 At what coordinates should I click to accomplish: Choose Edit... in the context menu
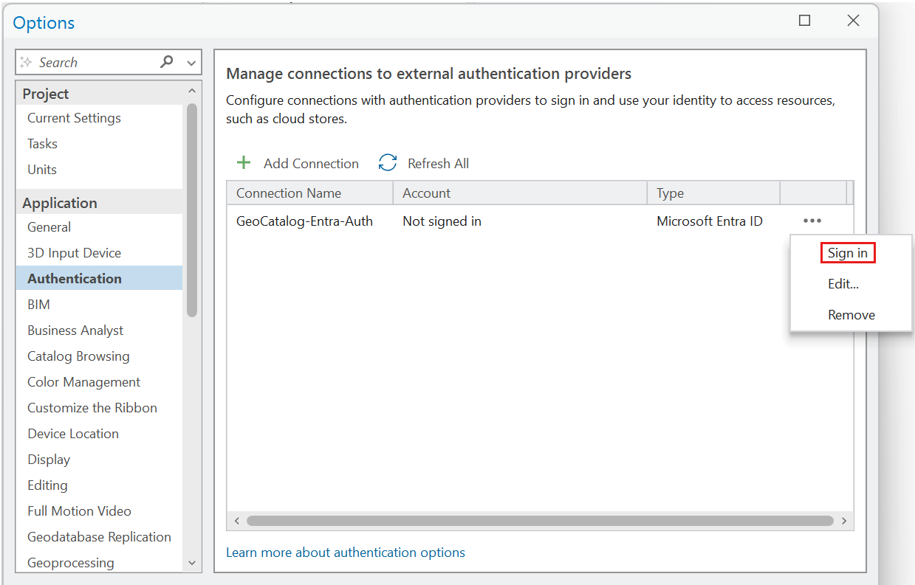pos(843,284)
